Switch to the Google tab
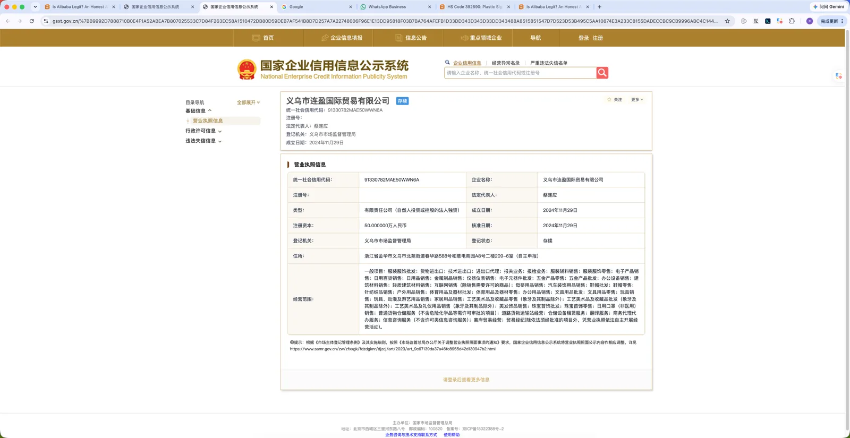Viewport: 850px width, 438px height. 317,7
